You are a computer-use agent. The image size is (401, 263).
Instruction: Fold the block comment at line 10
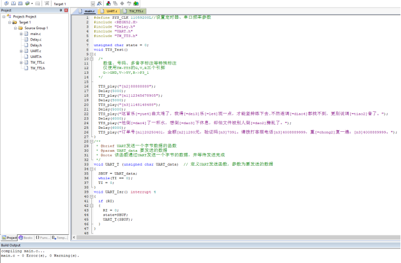[91, 59]
